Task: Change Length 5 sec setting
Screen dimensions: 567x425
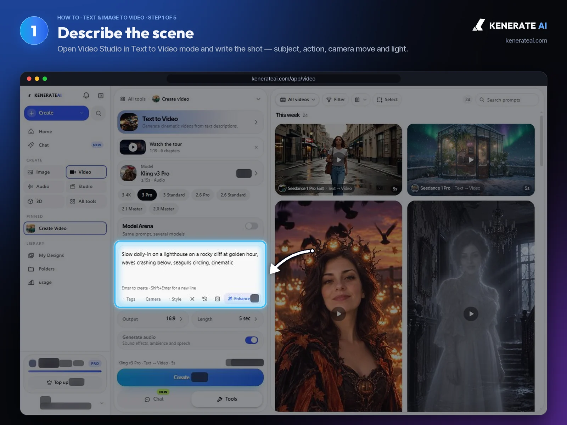Action: pyautogui.click(x=228, y=319)
